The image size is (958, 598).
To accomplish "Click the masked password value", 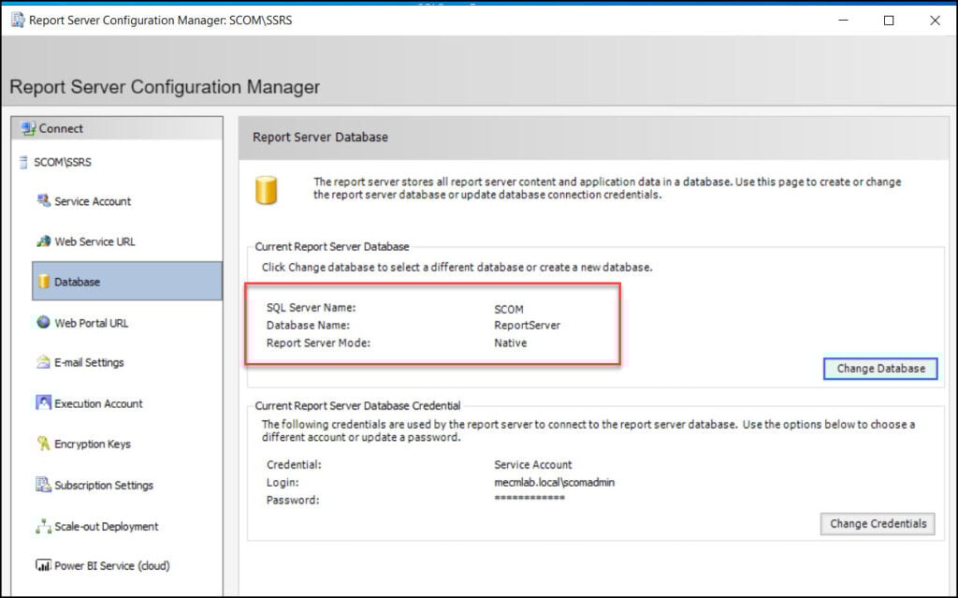I will pos(530,498).
